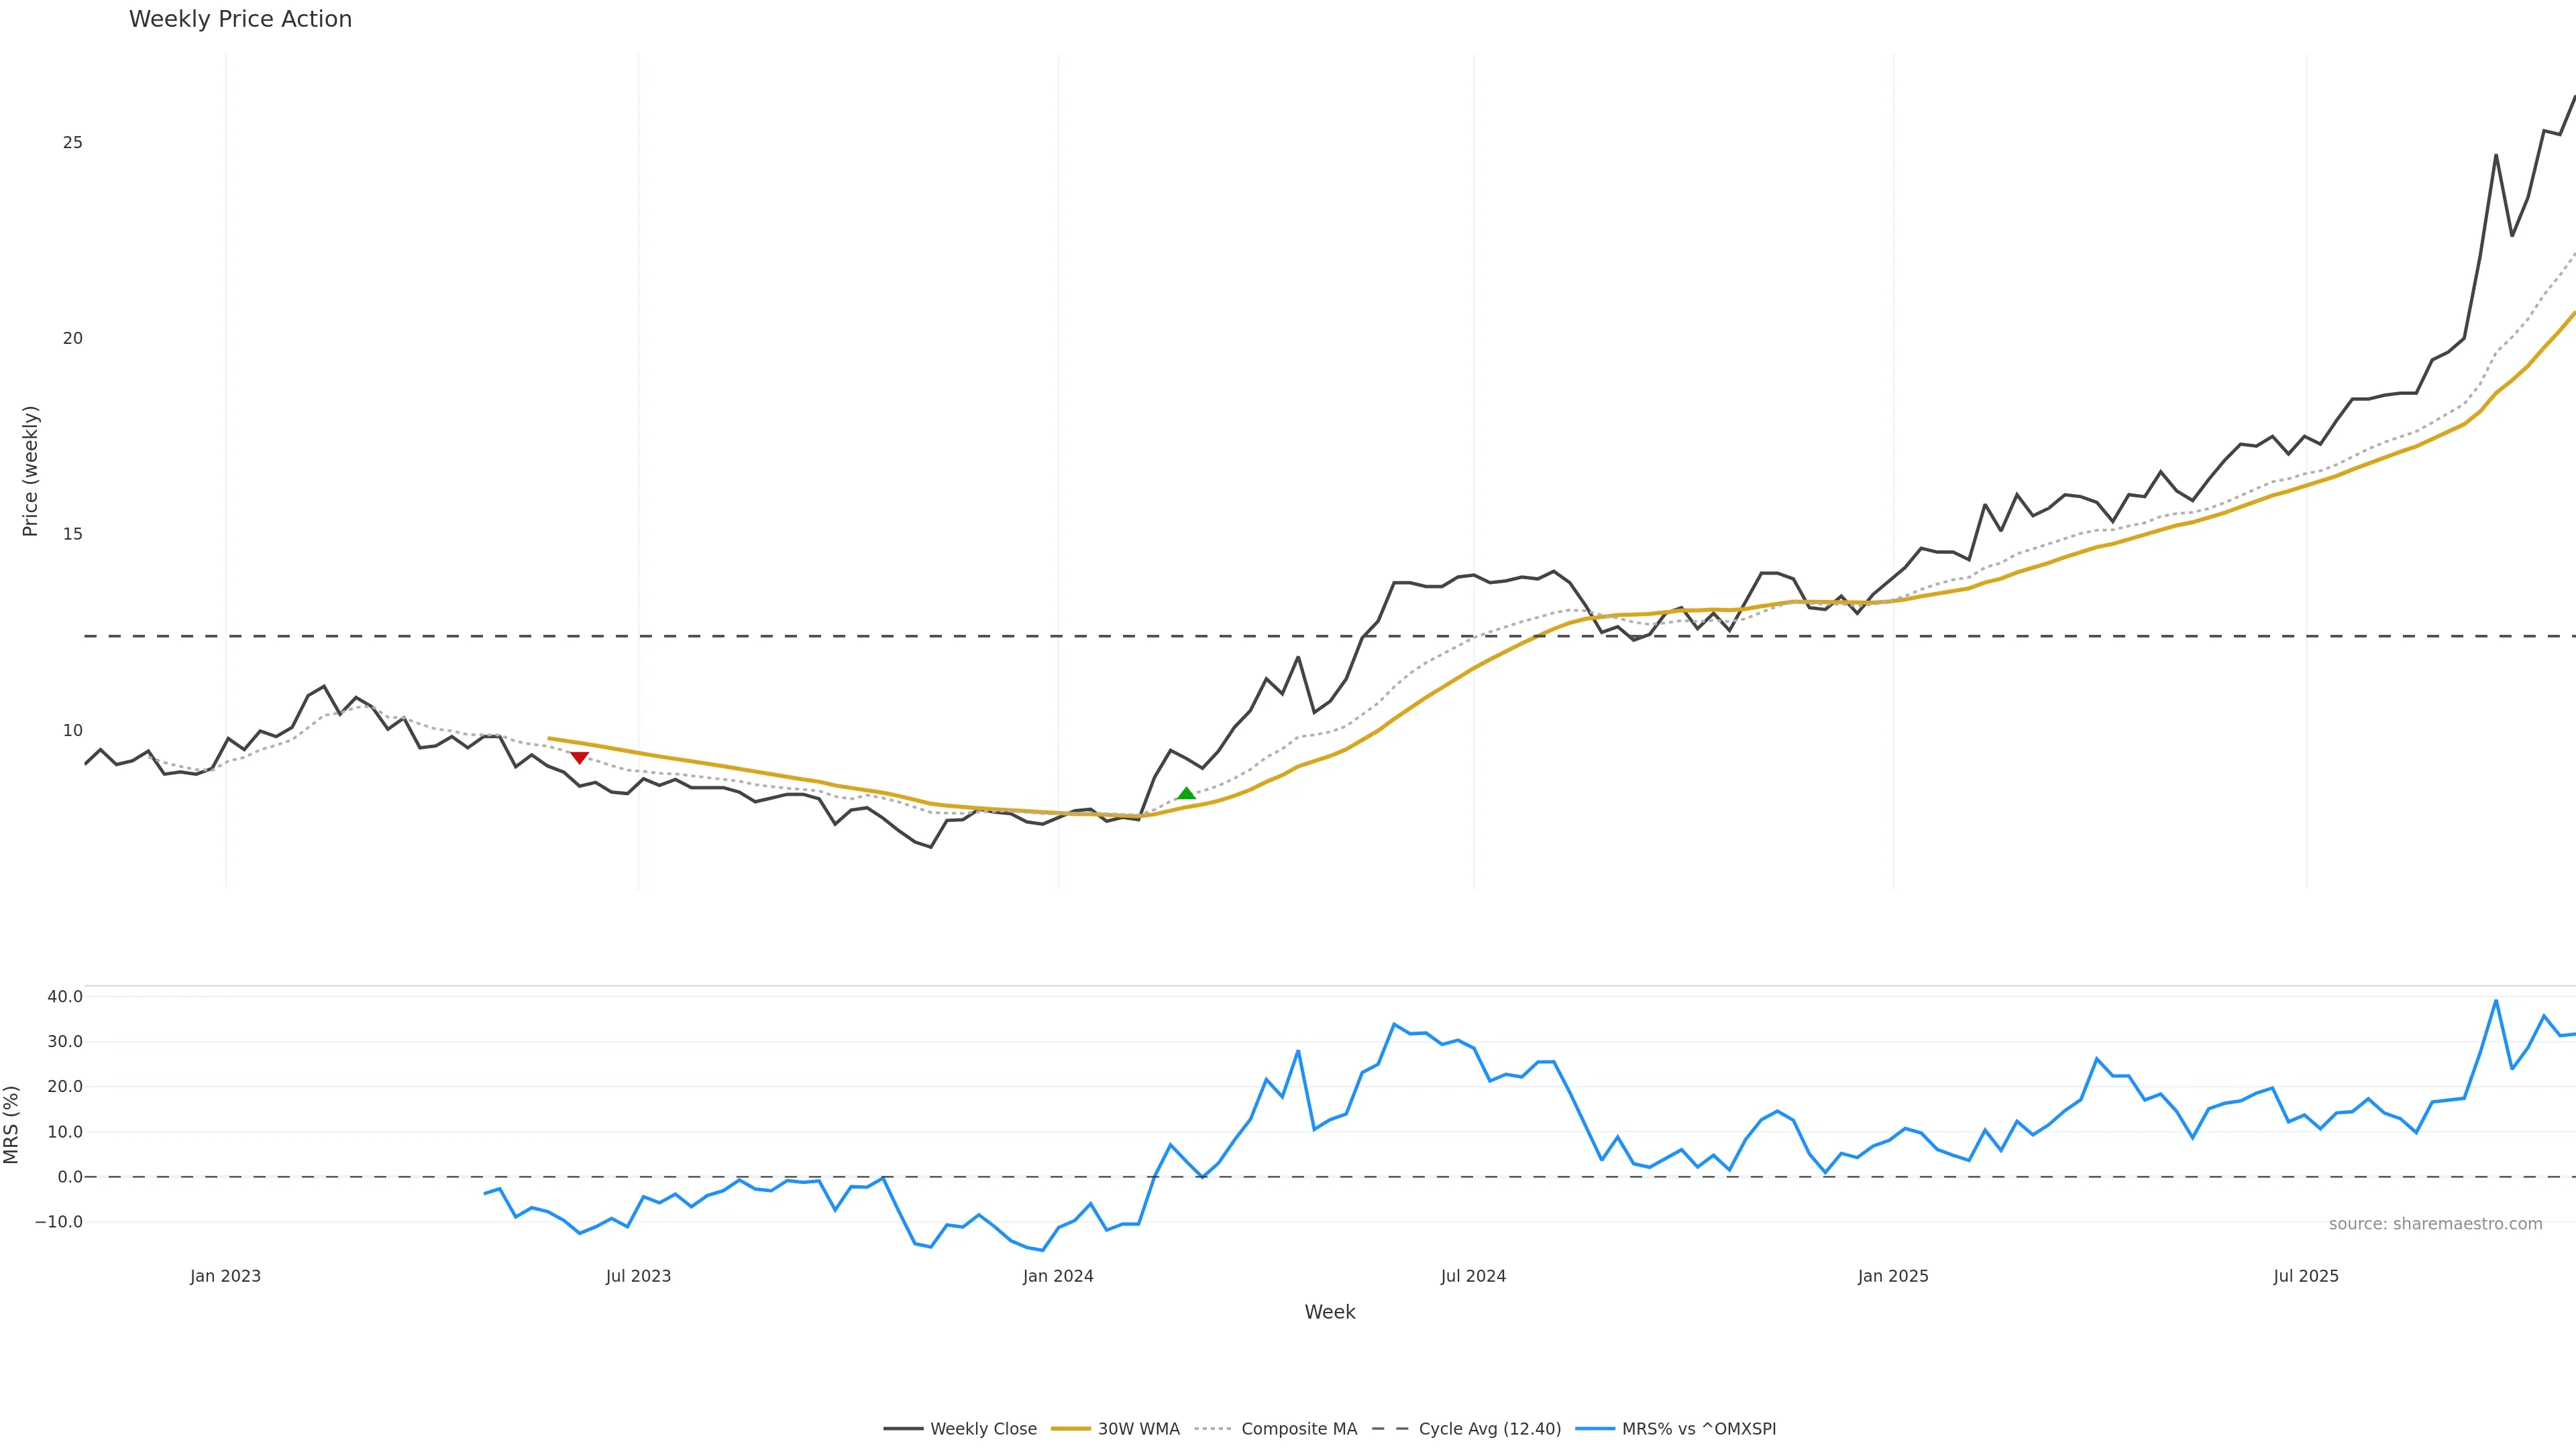Click the dotted gray Composite MA legend icon
Screen dimensions: 2576x1448
pyautogui.click(x=1213, y=1429)
